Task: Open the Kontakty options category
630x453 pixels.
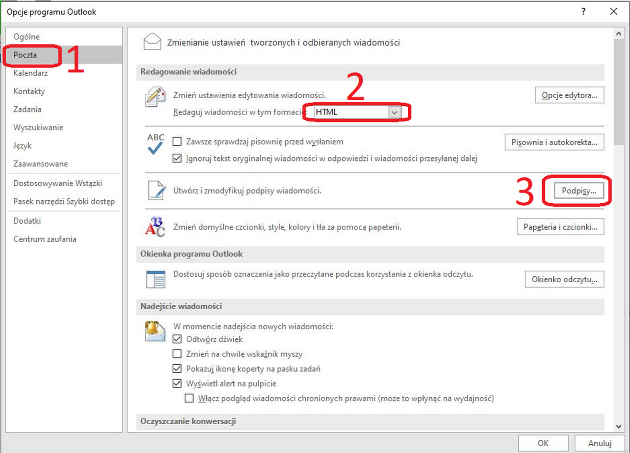Action: [64, 91]
